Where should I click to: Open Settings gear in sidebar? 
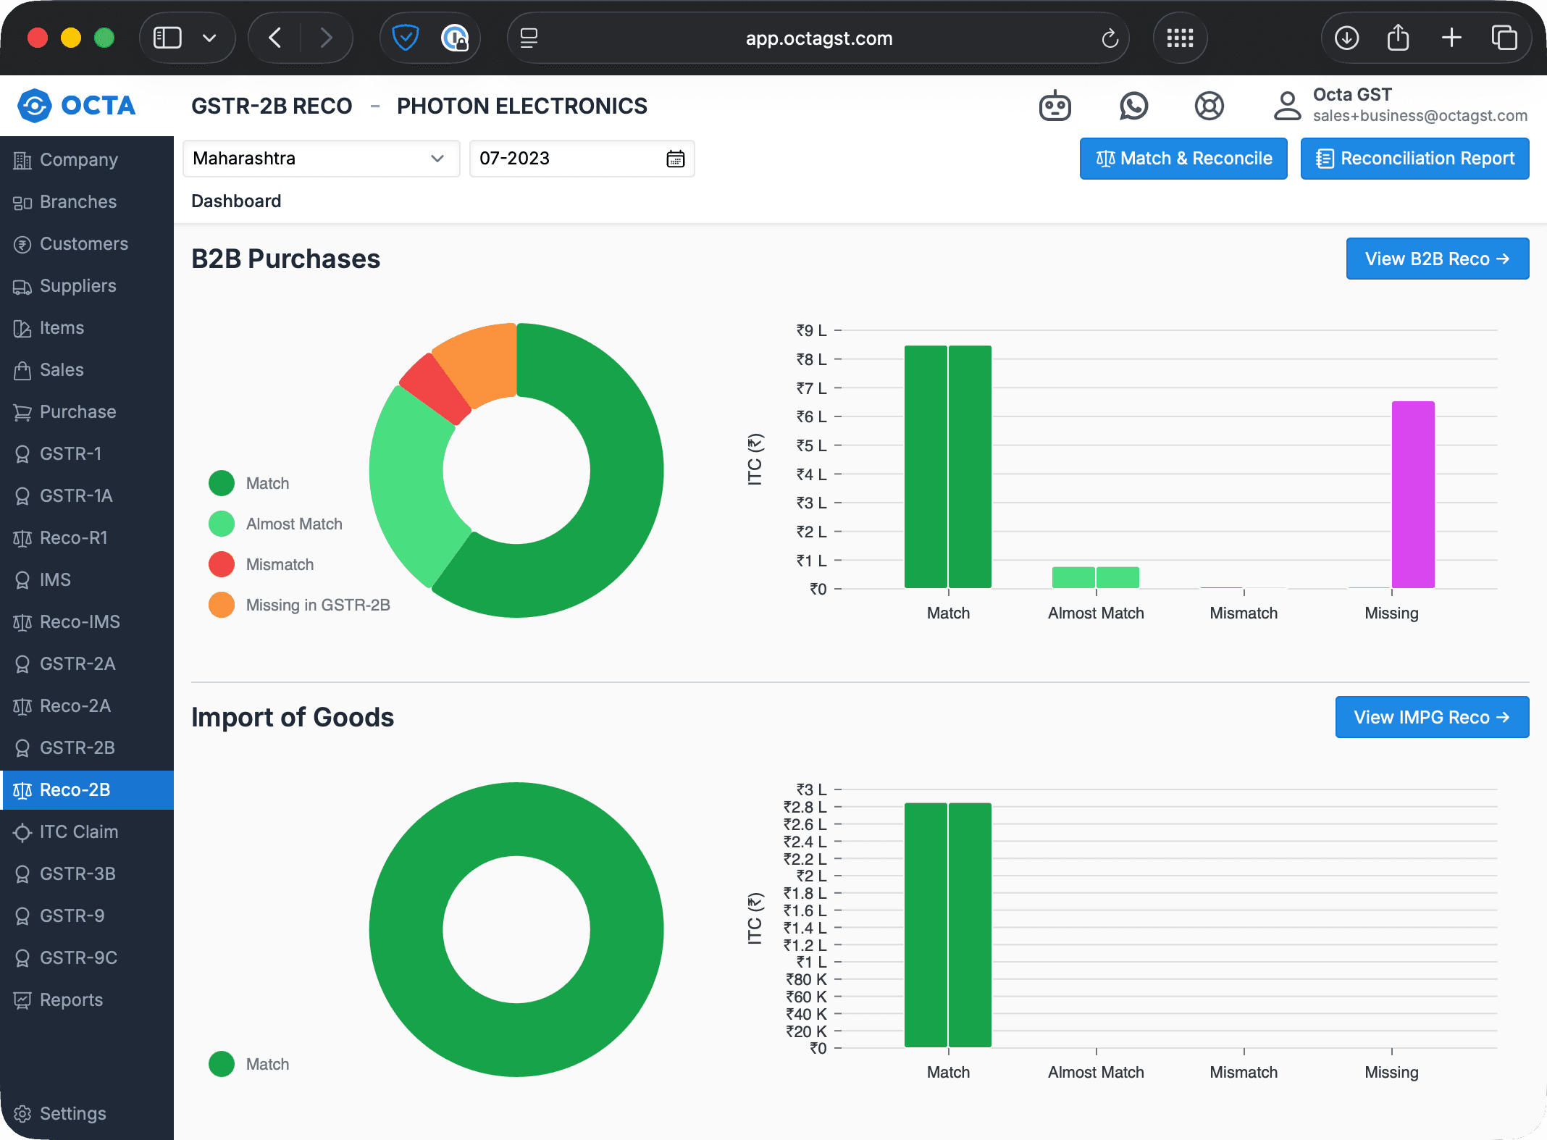22,1113
